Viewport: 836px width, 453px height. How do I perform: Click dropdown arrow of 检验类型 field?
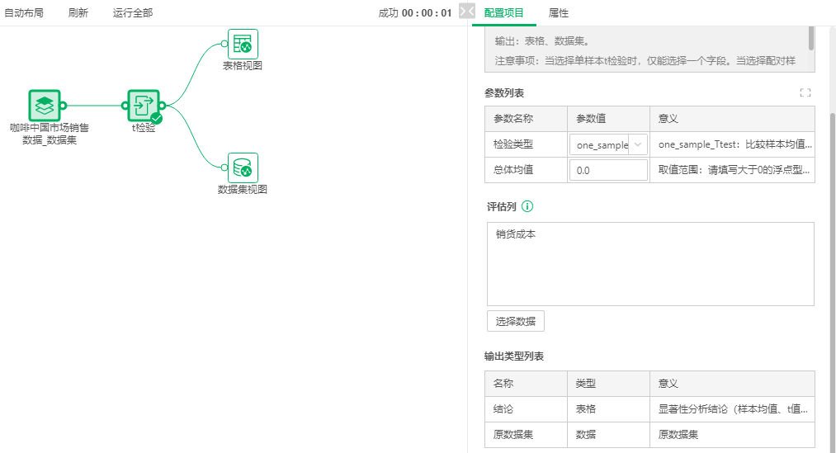coord(638,144)
